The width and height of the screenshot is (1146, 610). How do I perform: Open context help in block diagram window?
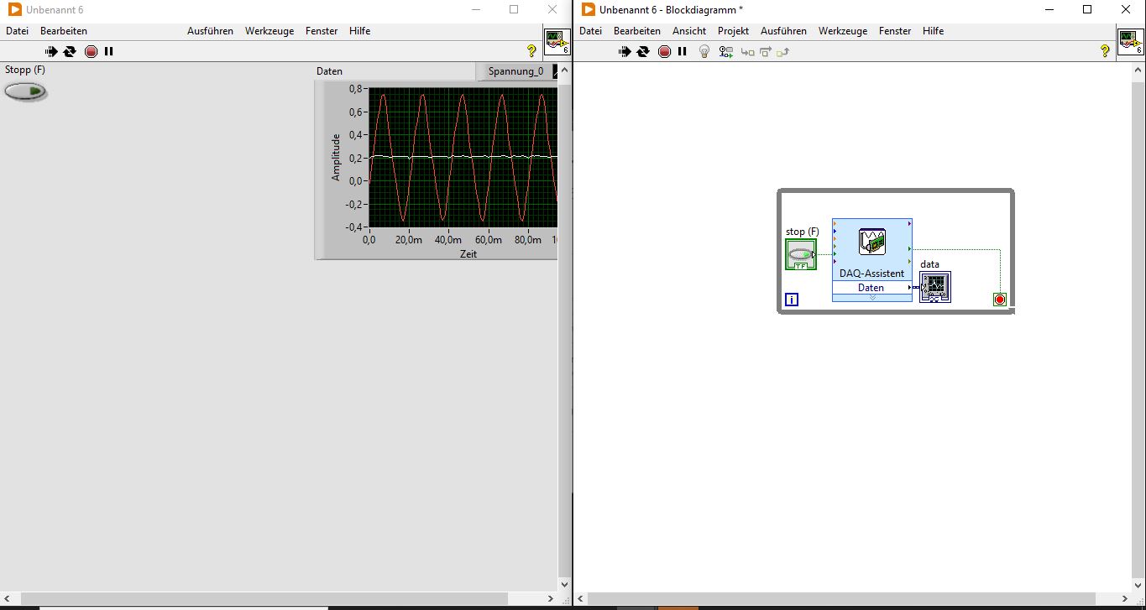[1105, 51]
